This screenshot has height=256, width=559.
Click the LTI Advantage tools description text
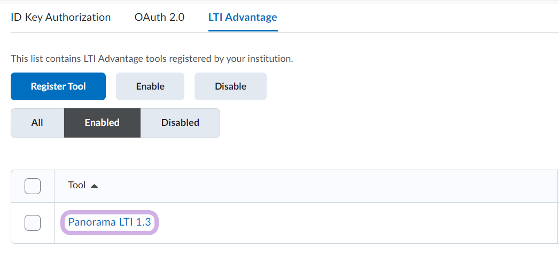(152, 59)
